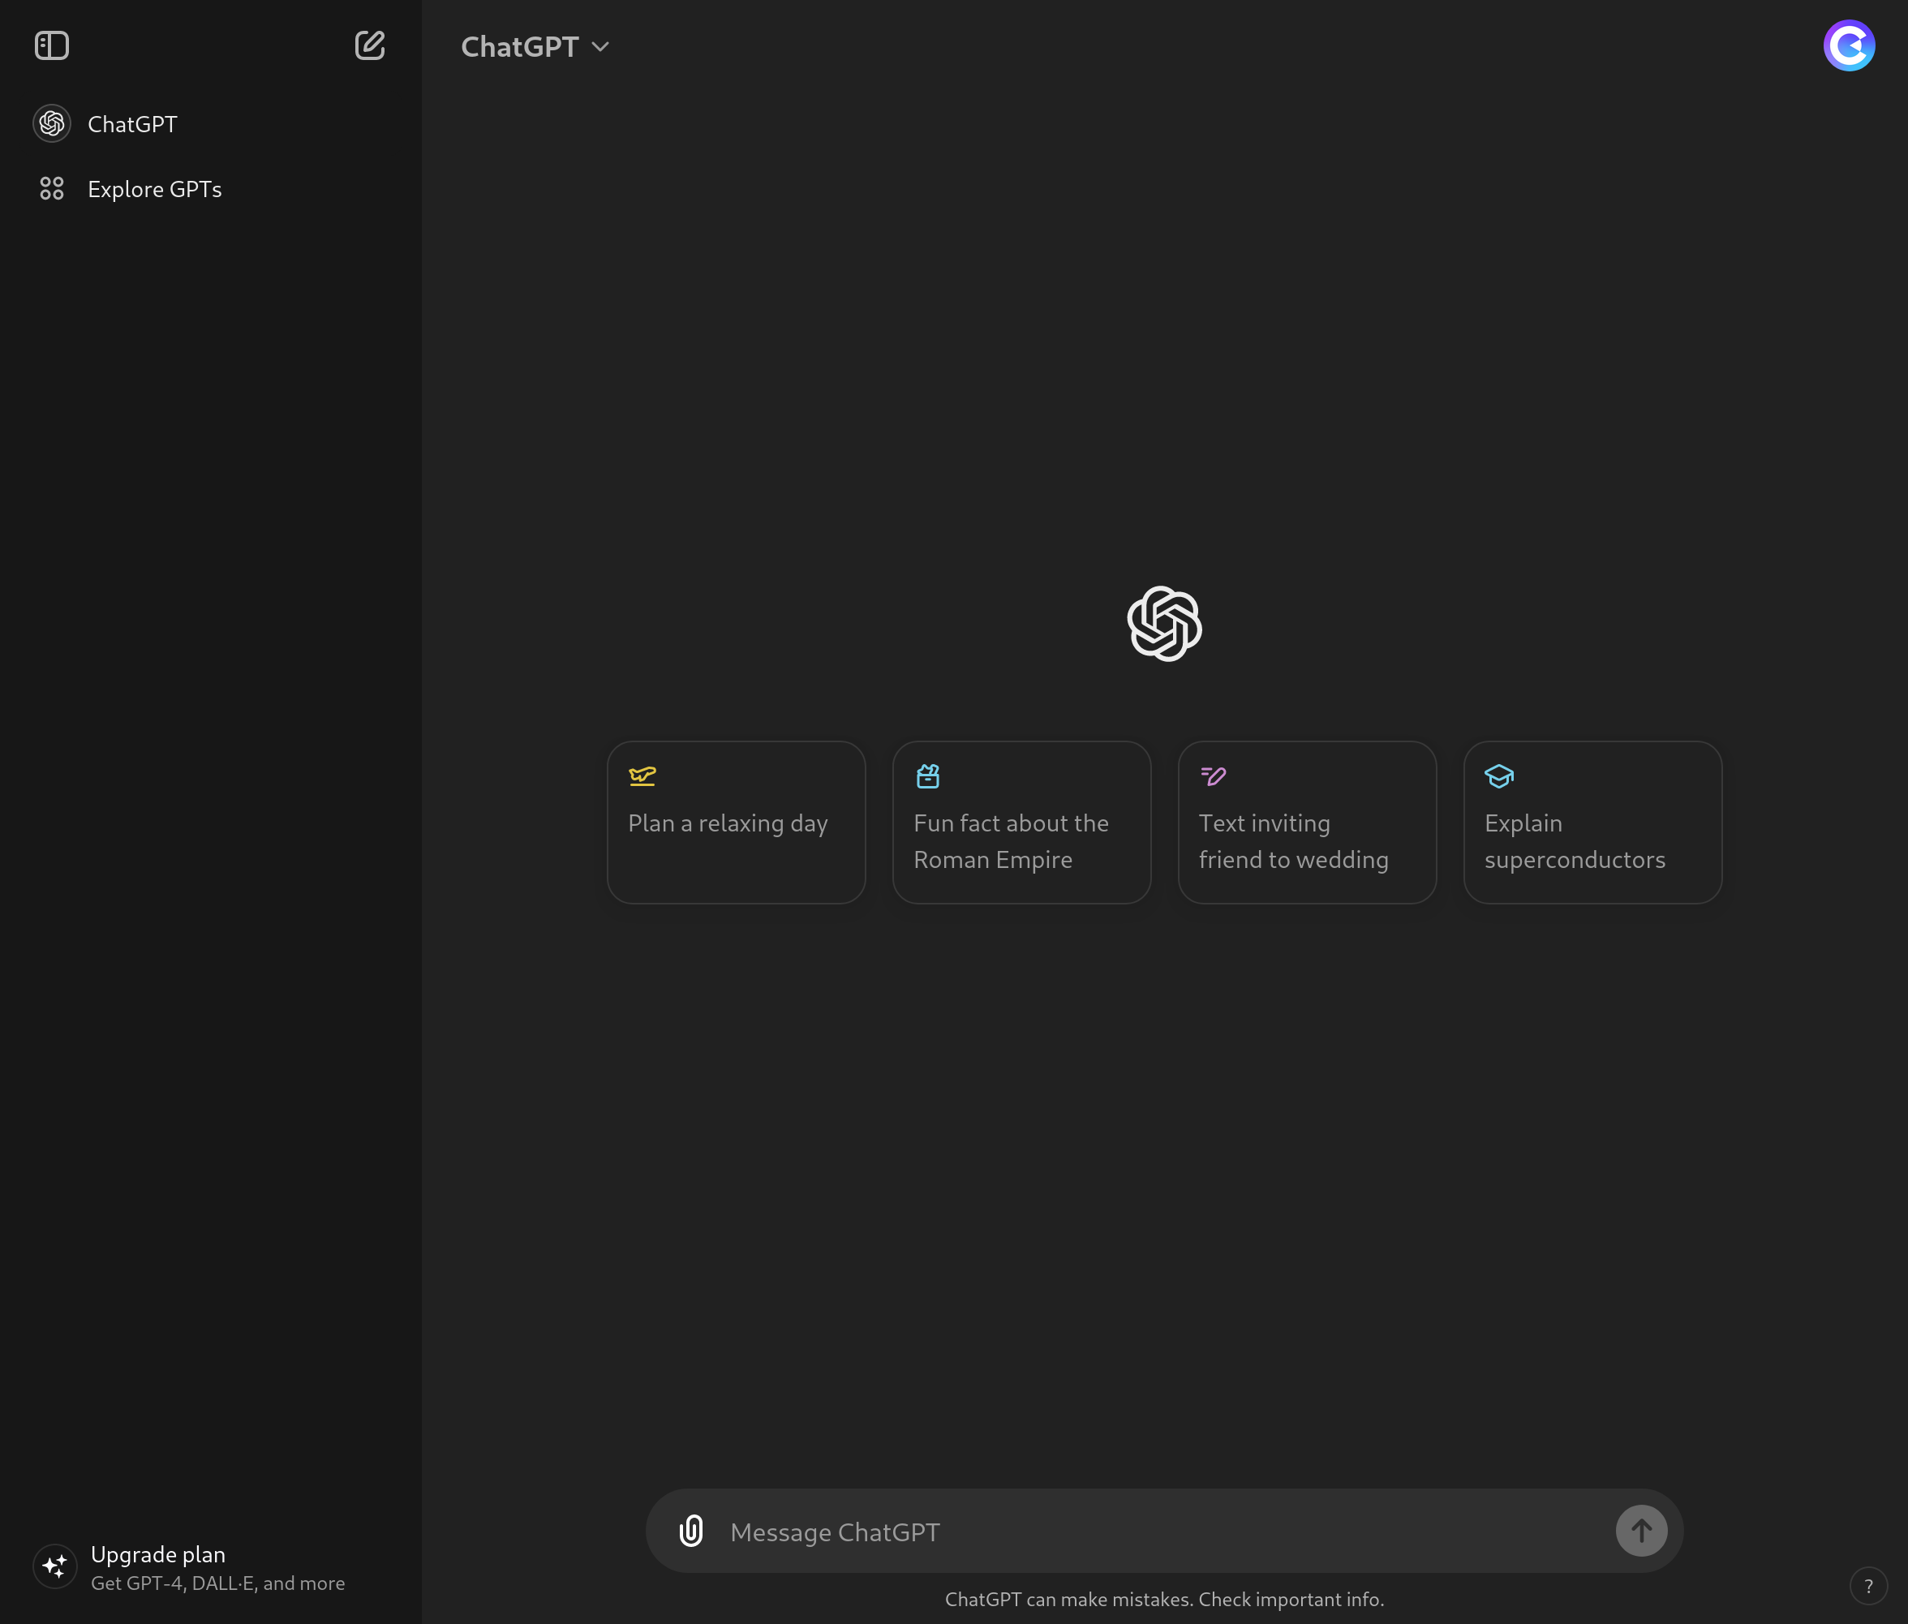Click the ChatGPT logo icon in sidebar
This screenshot has width=1908, height=1624.
(x=52, y=123)
